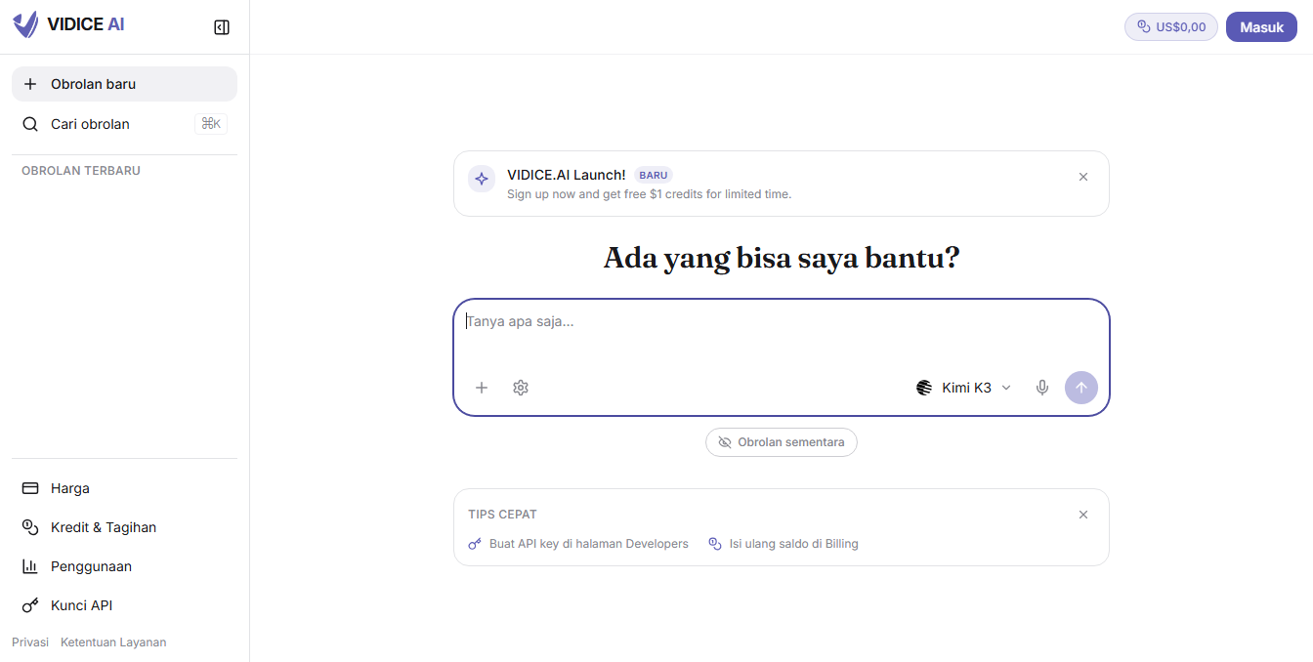Click the Masuk sign-in button

pos(1261,27)
